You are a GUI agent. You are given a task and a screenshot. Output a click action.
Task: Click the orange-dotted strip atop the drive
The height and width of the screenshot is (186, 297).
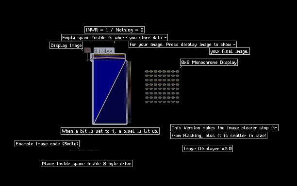pyautogui.click(x=109, y=57)
